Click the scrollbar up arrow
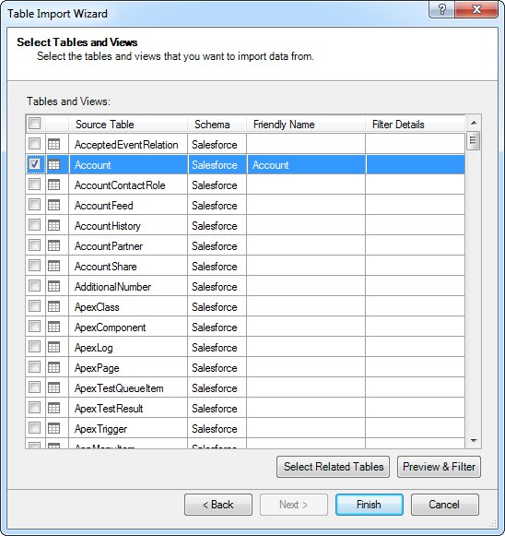 [474, 123]
